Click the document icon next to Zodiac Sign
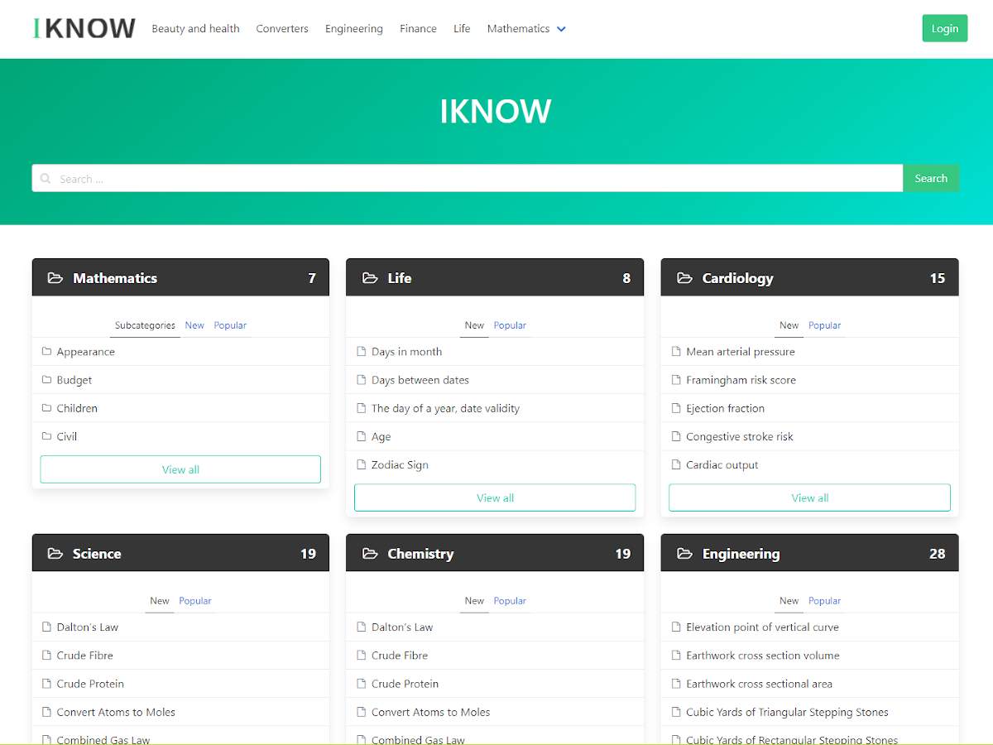This screenshot has height=745, width=993. pyautogui.click(x=362, y=464)
